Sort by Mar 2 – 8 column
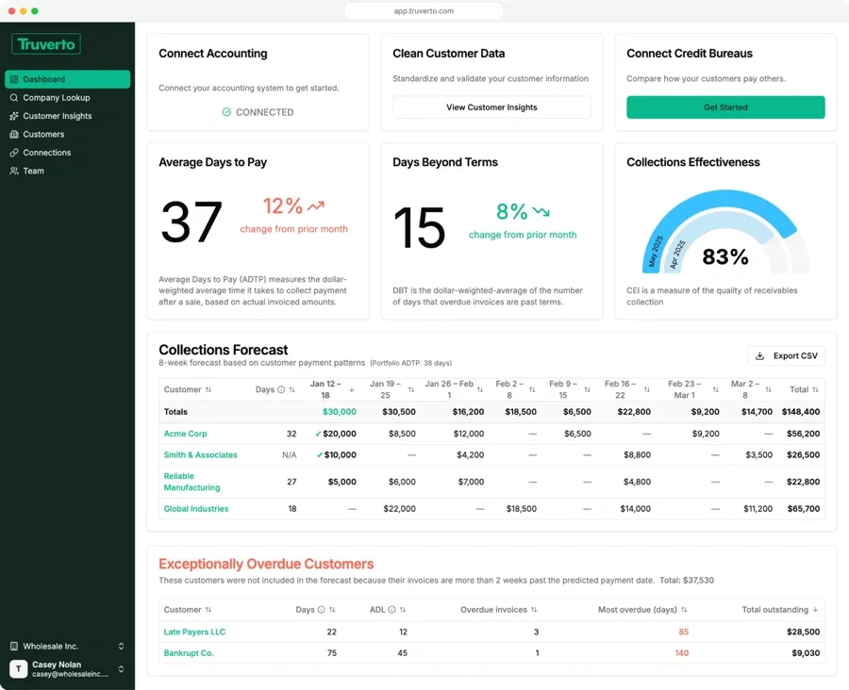 (768, 389)
